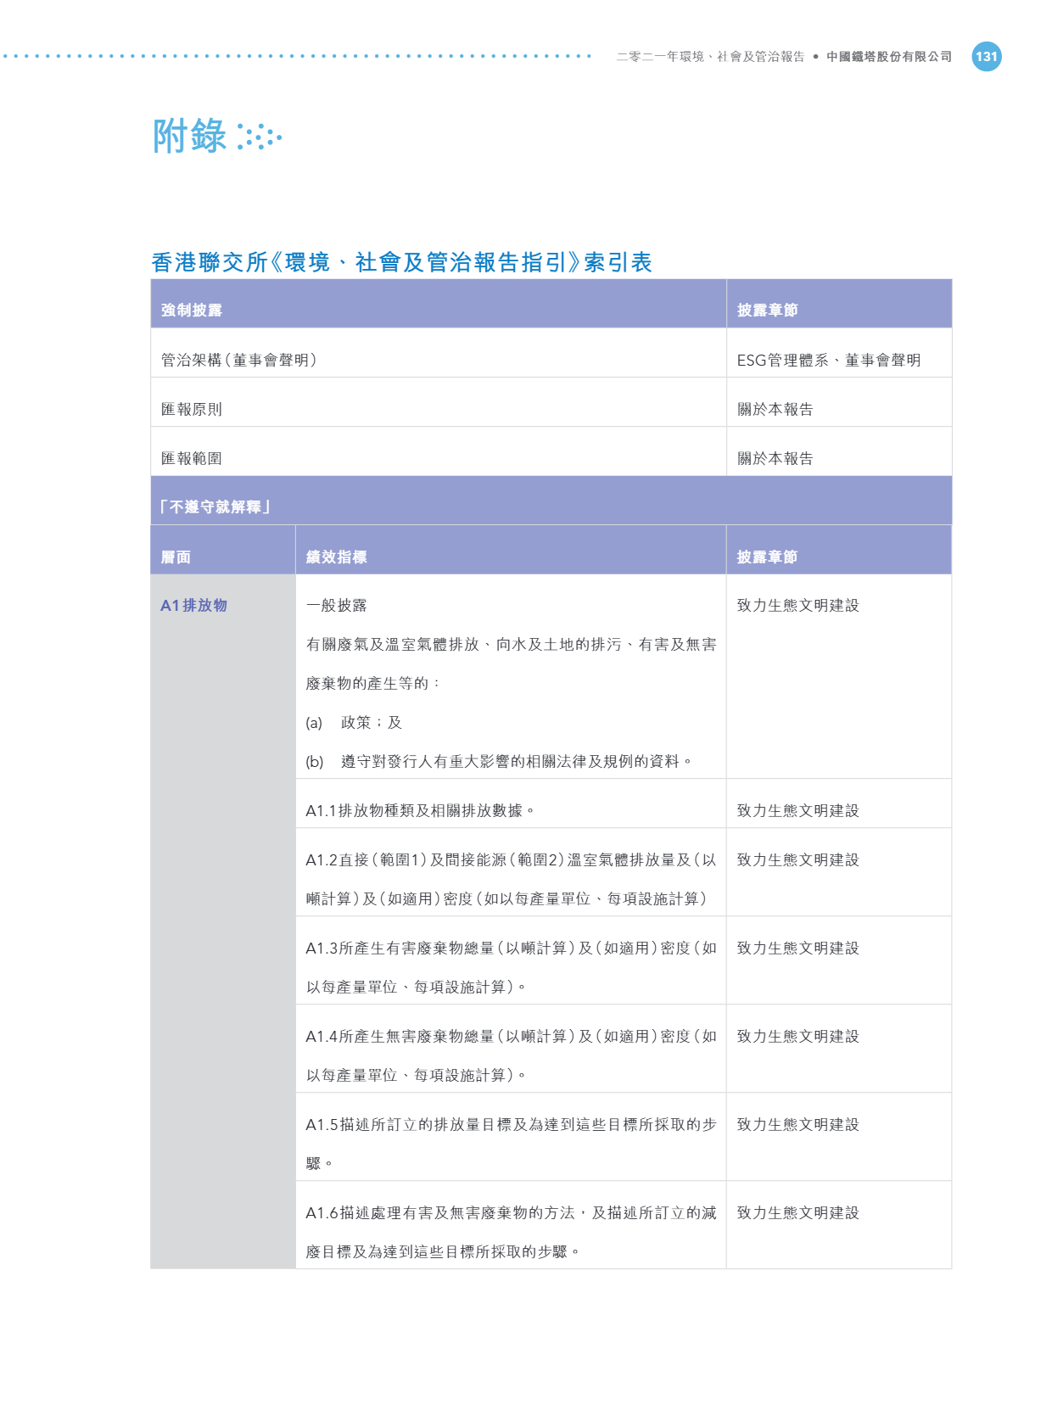The image size is (1052, 1427).
Task: Click the 一般披露 text
Action: pos(337,605)
